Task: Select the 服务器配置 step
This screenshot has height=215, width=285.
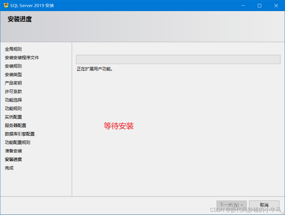Action: click(16, 125)
